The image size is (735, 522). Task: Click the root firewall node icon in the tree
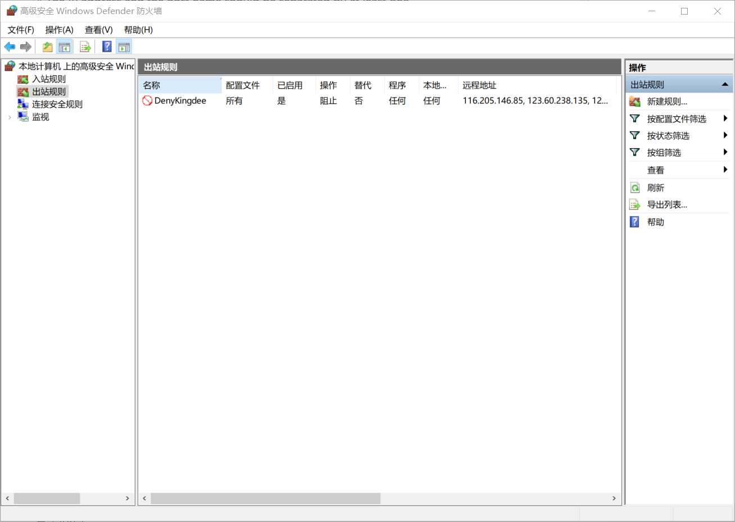pyautogui.click(x=10, y=66)
